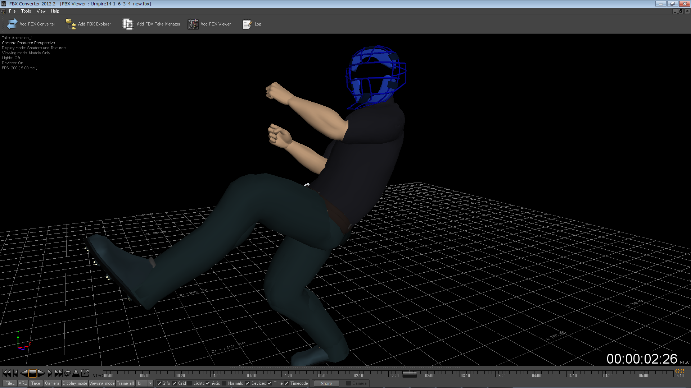Screen dimensions: 691x388
Task: Click the Camera button in bottom bar
Action: coord(52,383)
